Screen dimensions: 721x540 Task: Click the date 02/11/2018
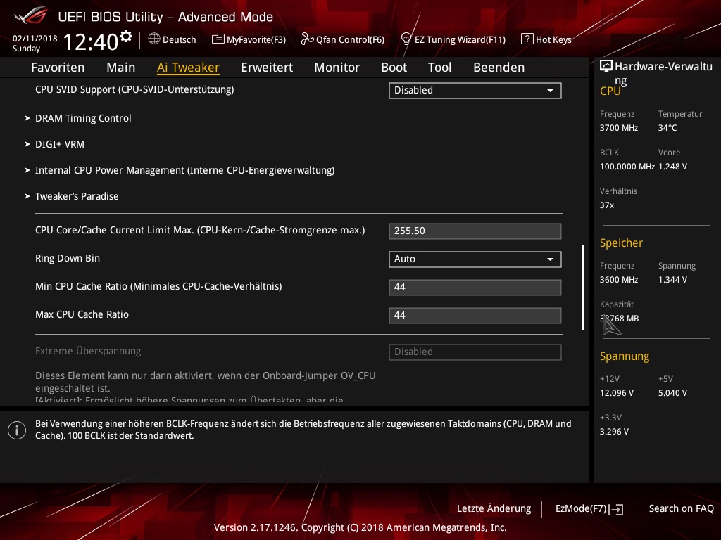click(x=35, y=39)
